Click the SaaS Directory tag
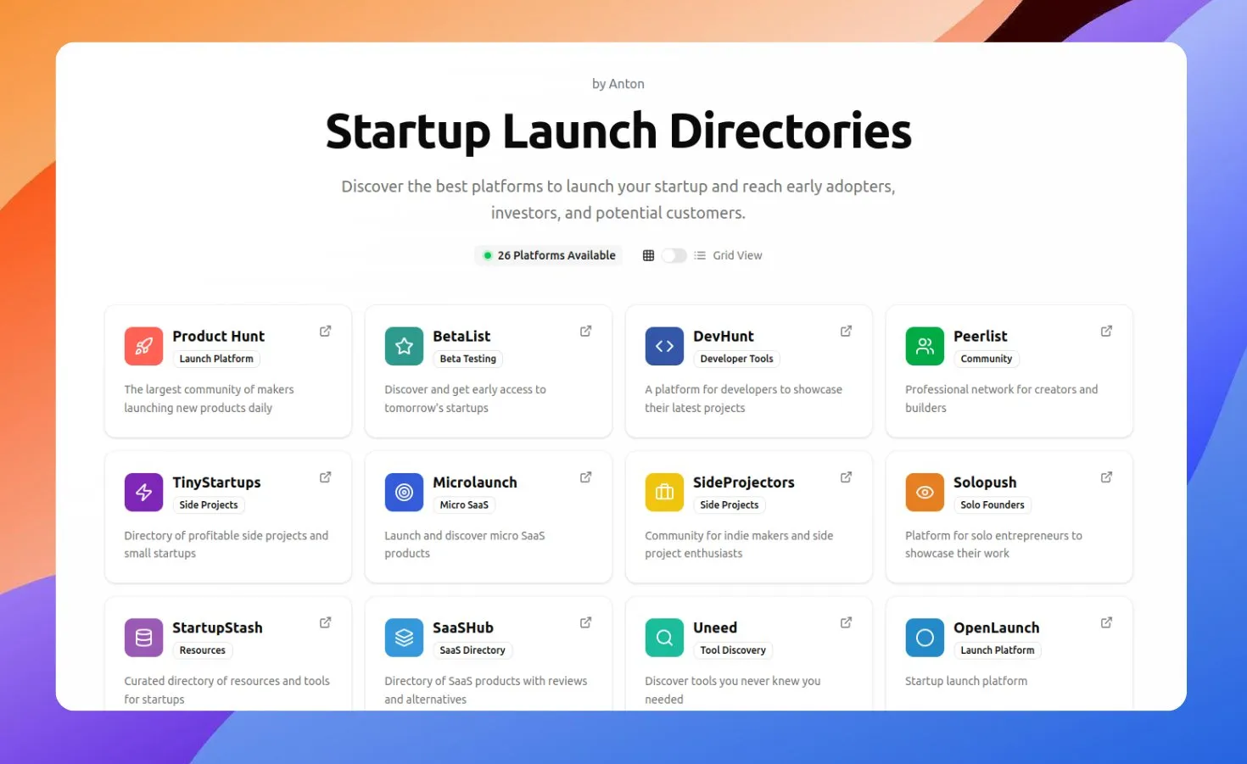This screenshot has height=764, width=1247. pyautogui.click(x=473, y=650)
